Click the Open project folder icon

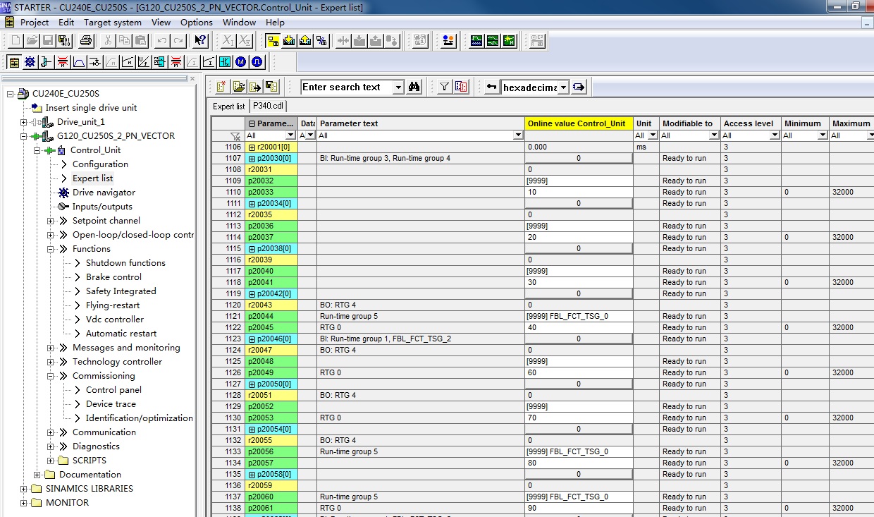click(32, 41)
